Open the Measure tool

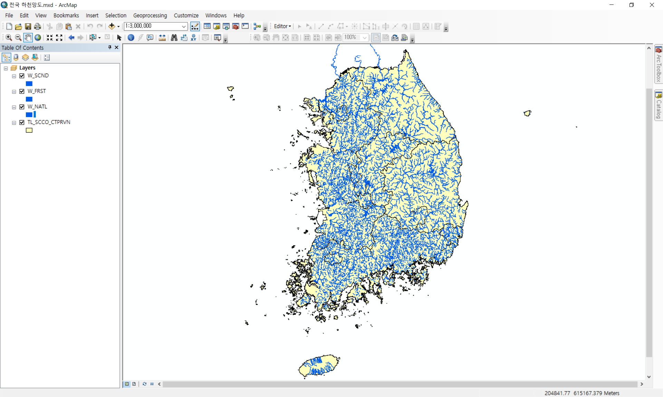click(x=162, y=38)
